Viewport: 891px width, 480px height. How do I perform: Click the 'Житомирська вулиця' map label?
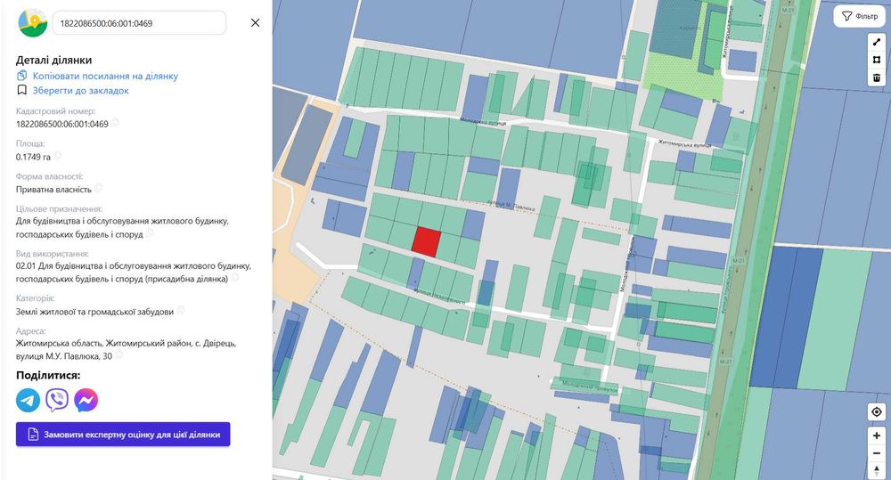[684, 144]
